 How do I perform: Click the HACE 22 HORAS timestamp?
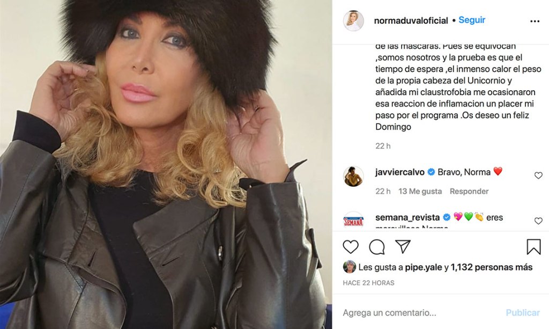368,283
